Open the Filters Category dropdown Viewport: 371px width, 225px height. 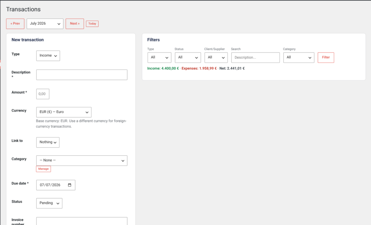[299, 58]
